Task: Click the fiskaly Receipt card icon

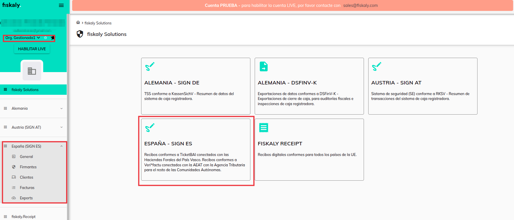Action: click(264, 128)
